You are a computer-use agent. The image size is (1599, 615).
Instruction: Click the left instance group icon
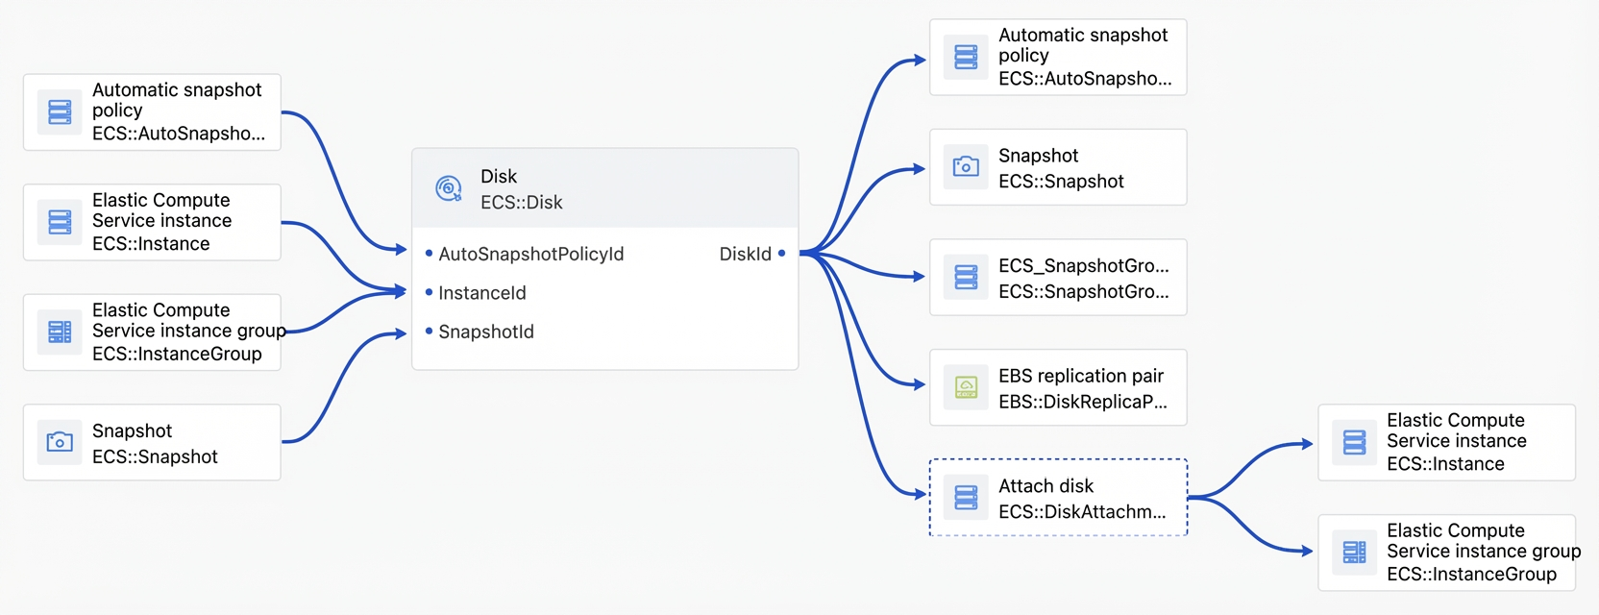coord(60,332)
